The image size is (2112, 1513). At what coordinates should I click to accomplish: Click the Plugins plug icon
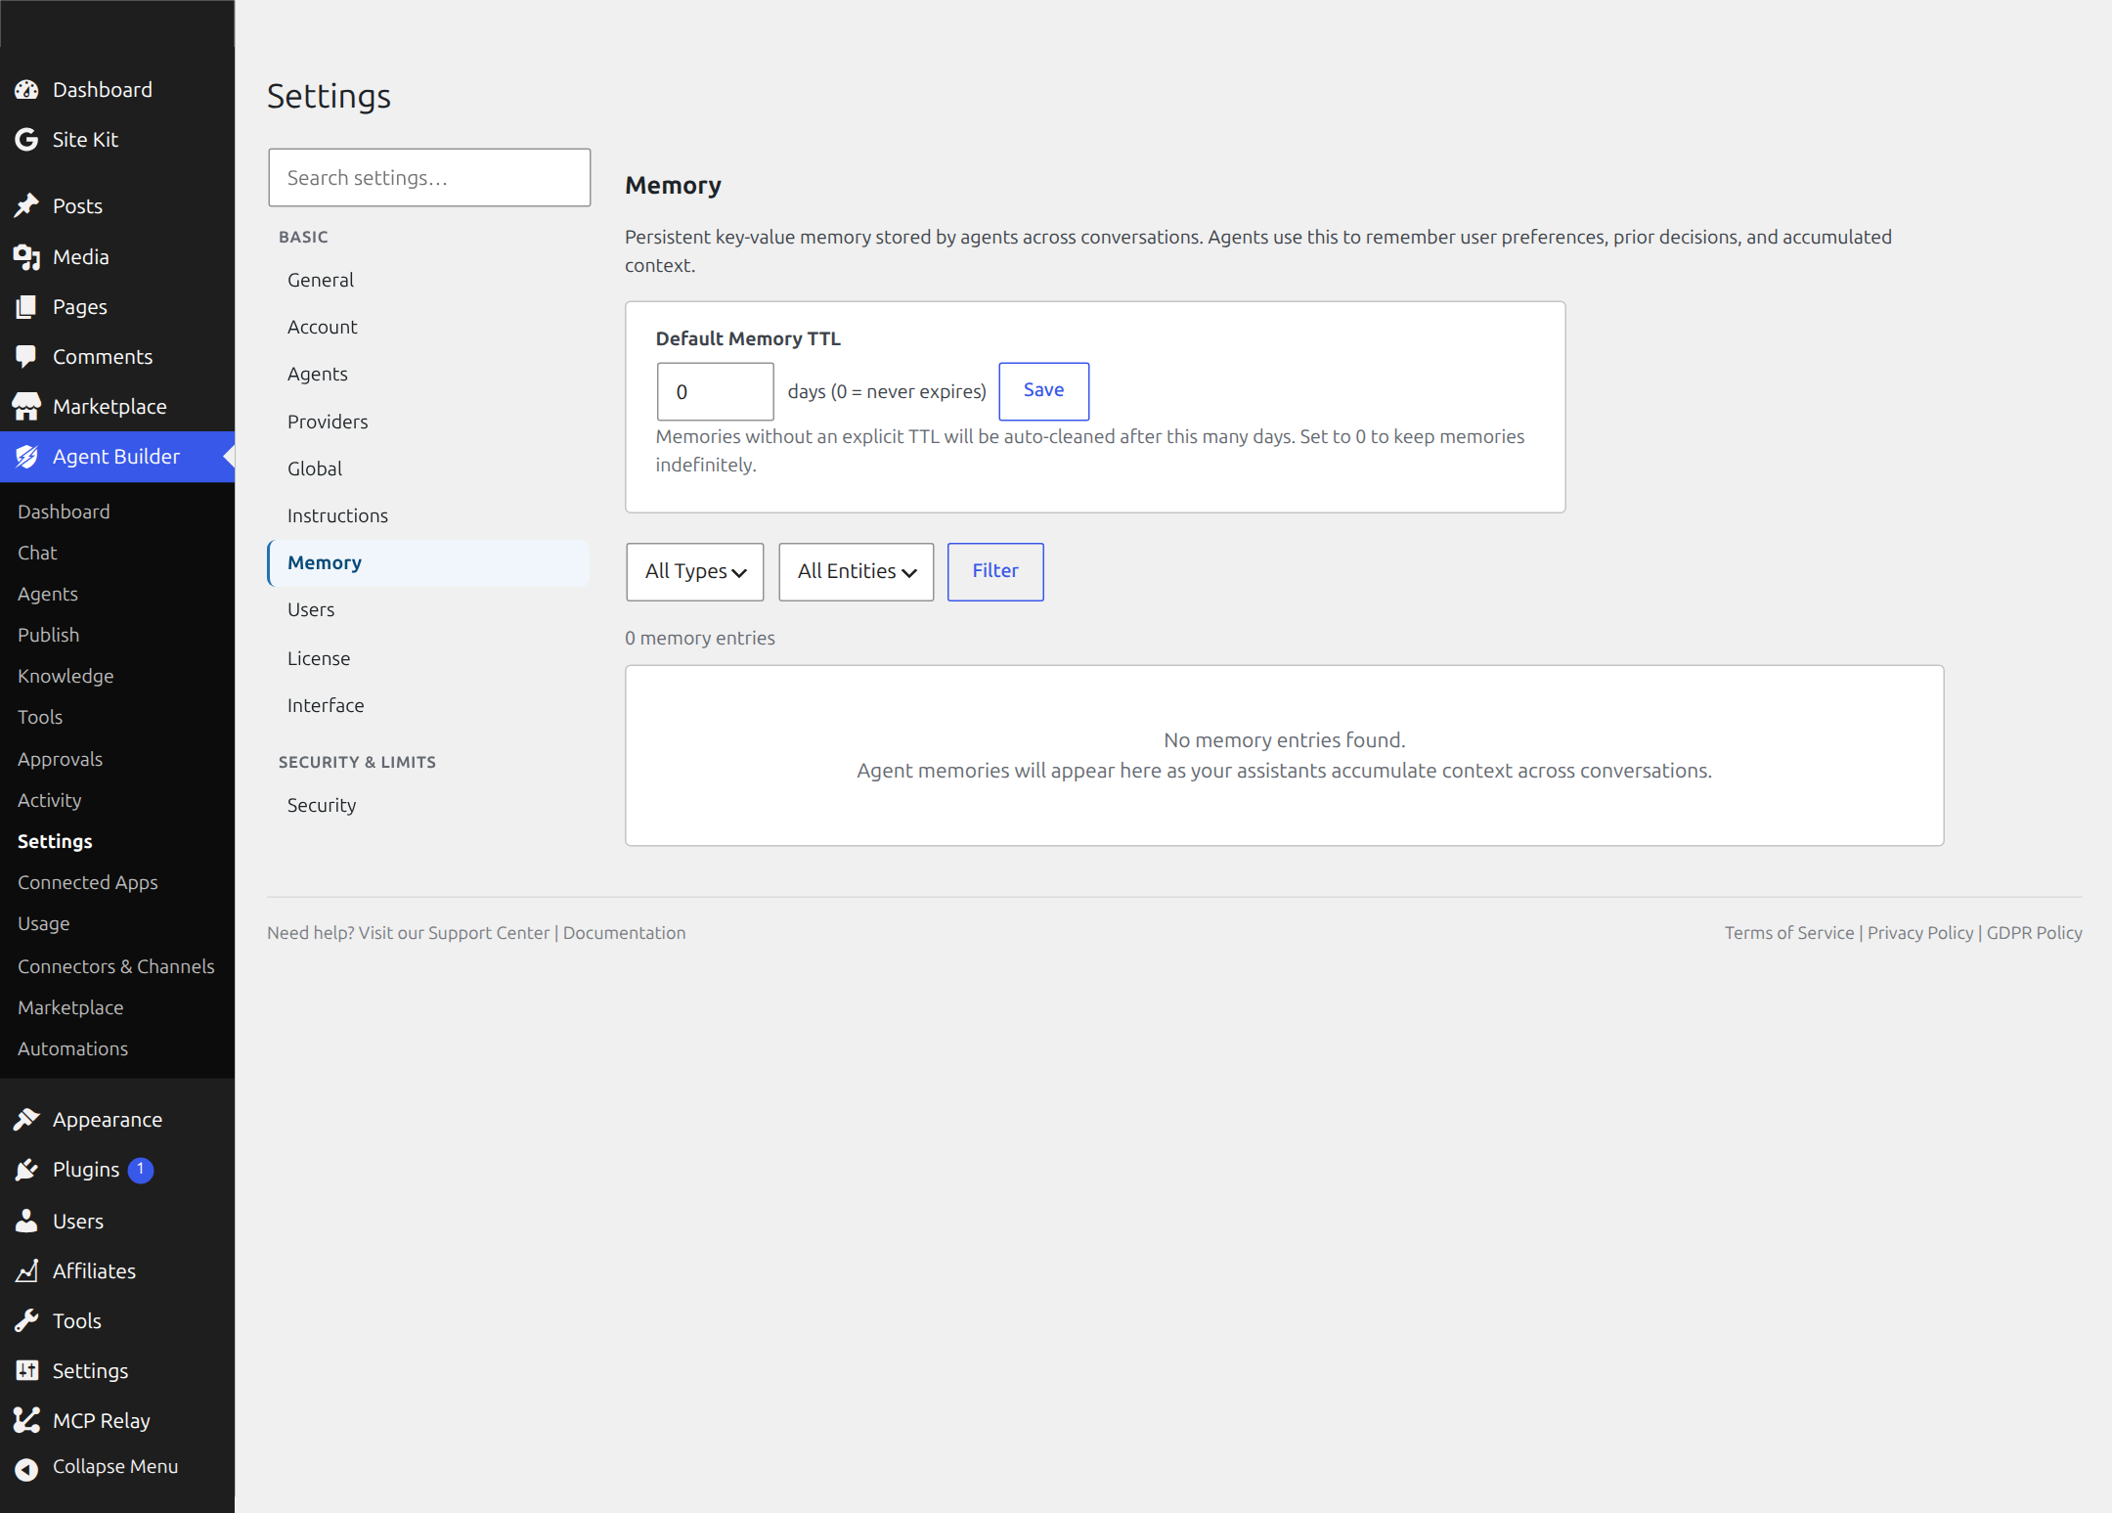pos(26,1170)
